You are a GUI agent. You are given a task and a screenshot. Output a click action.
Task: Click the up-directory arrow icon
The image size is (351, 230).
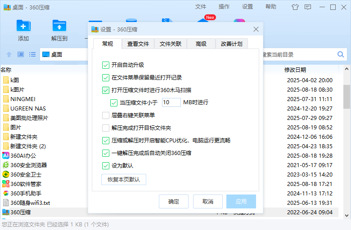point(9,54)
